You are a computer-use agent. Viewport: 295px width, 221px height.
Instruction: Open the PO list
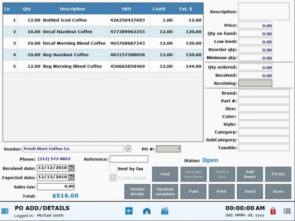click(x=278, y=174)
